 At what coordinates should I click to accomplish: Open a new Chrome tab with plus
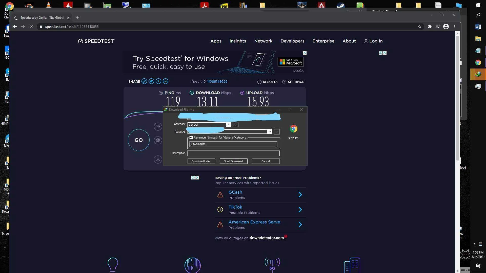(78, 18)
